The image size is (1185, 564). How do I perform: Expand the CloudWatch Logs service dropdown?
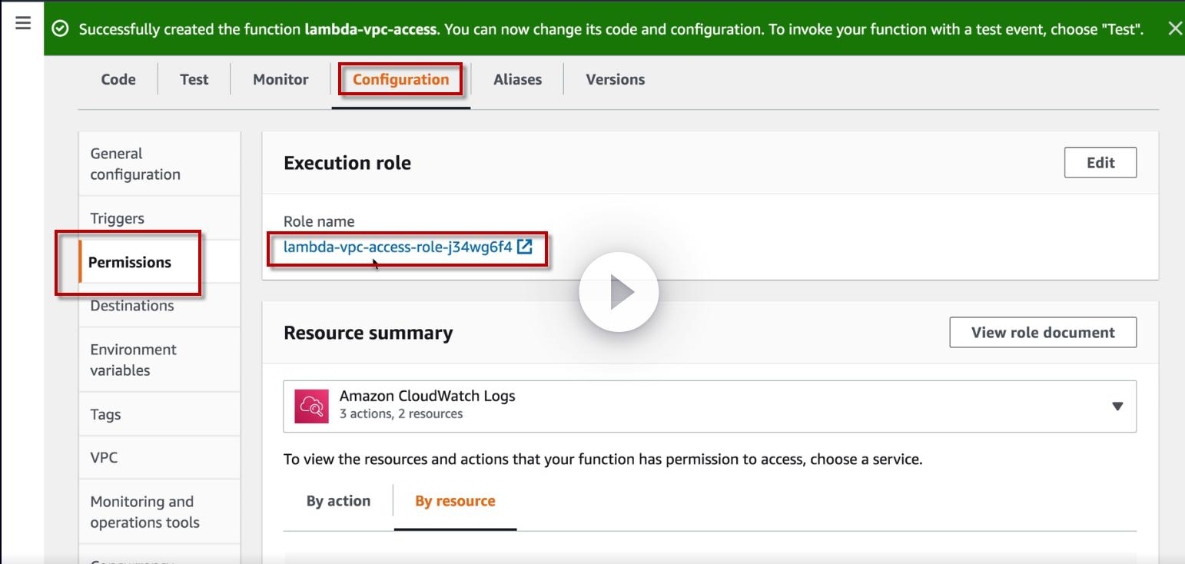click(x=1117, y=406)
